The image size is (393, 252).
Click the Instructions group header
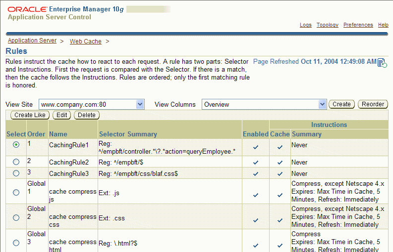coord(329,125)
